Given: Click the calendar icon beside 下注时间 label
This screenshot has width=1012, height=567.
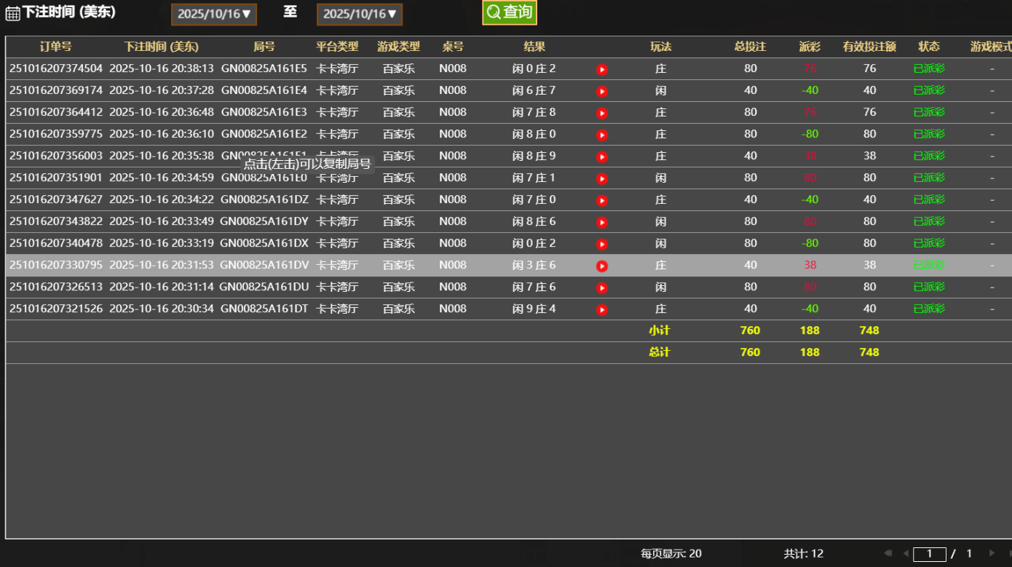Looking at the screenshot, I should coord(12,13).
